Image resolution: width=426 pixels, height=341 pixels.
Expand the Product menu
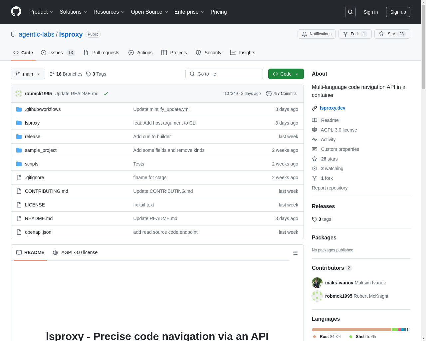[x=41, y=12]
